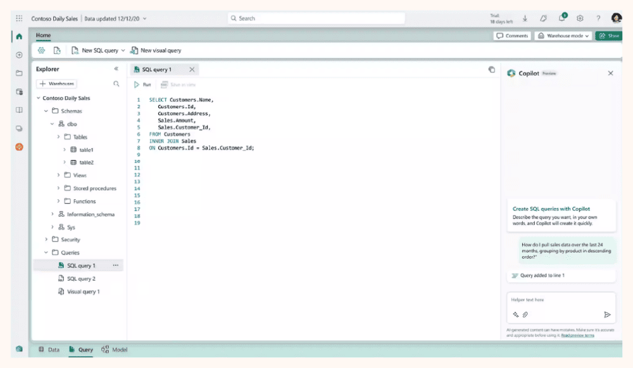Switch to Query view tab
Screen dimensions: 633x368
pos(81,350)
